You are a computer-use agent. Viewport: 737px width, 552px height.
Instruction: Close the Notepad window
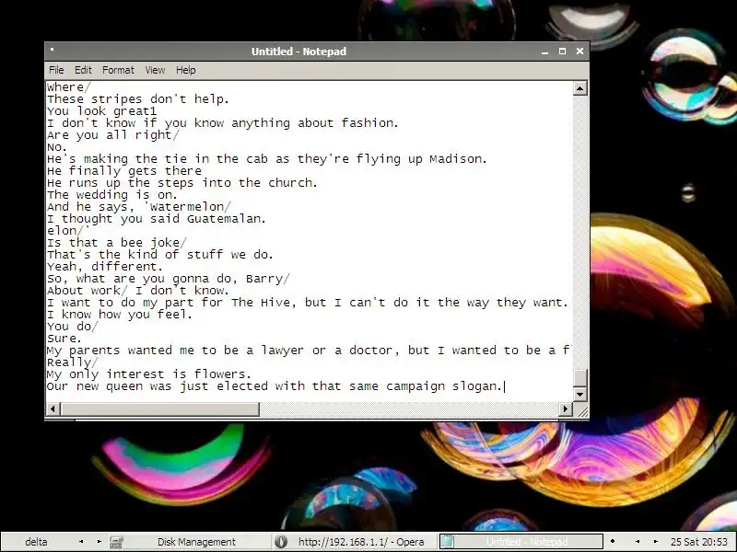click(x=579, y=52)
